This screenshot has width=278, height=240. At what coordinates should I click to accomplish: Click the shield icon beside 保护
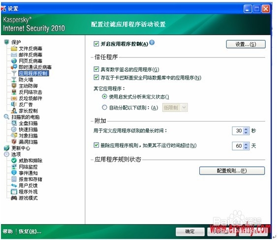[6, 42]
